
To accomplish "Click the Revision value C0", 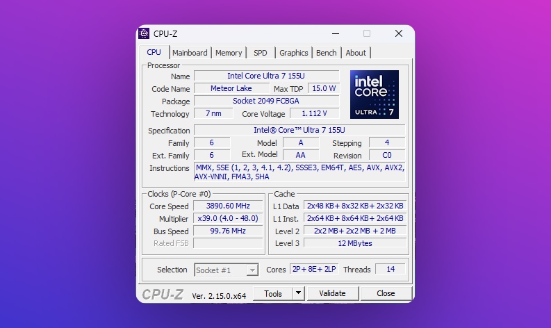I will coord(387,155).
